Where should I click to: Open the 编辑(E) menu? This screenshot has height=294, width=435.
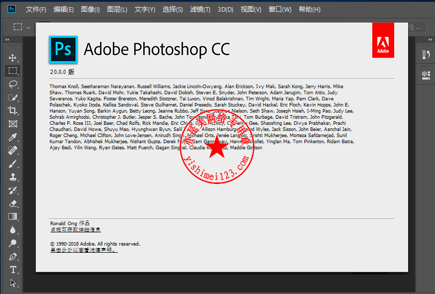click(64, 9)
